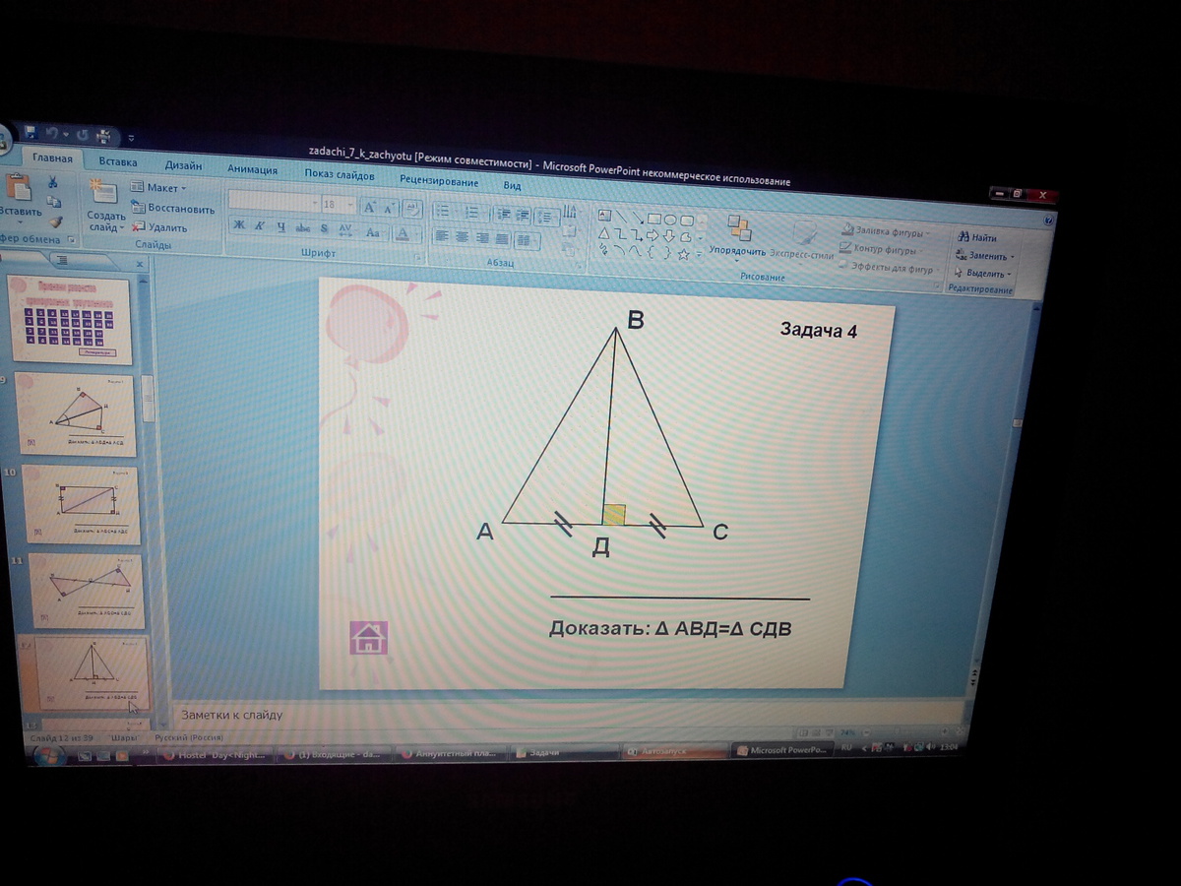The image size is (1181, 886).
Task: Click the Найти find button
Action: click(x=976, y=237)
